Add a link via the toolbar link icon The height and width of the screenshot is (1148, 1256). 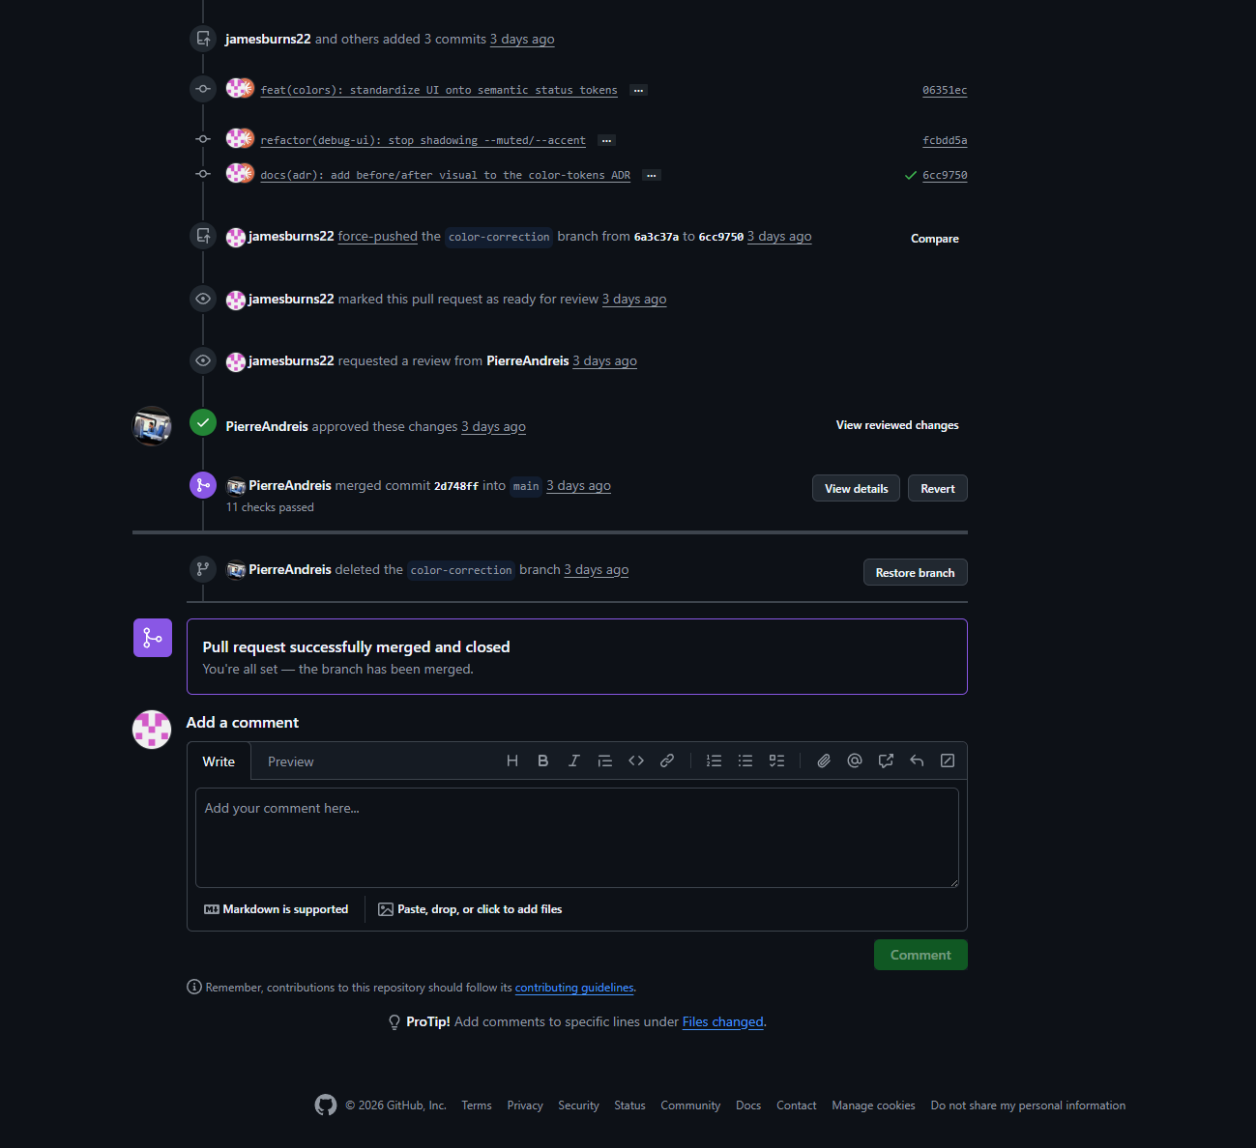click(x=667, y=761)
